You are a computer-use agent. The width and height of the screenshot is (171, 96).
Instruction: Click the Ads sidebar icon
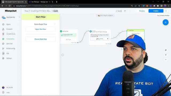(x=3, y=53)
